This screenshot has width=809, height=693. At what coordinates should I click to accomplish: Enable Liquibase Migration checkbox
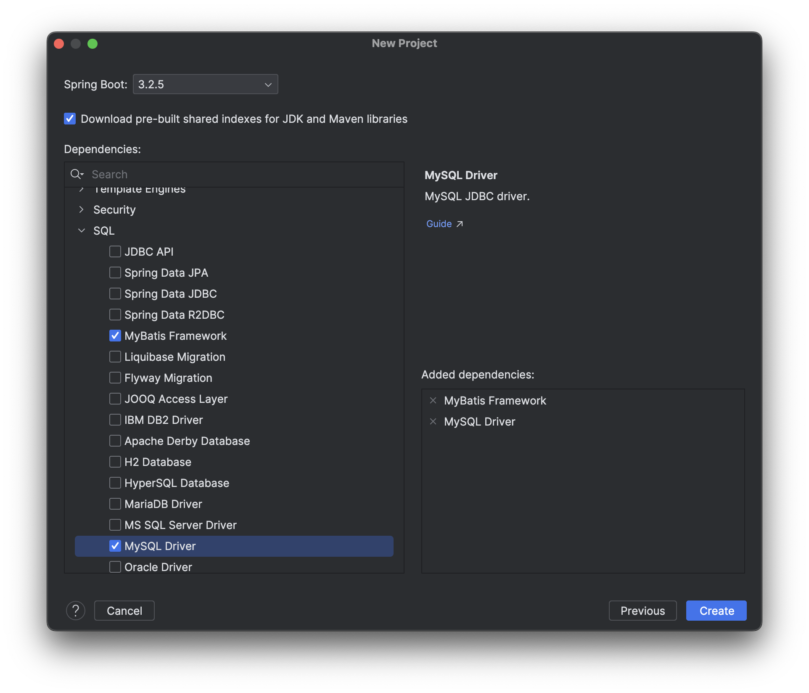point(115,357)
